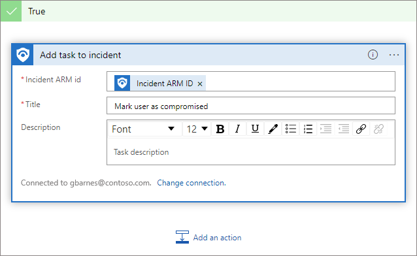Click the True branch label
Screen dimensions: 417x256
(x=37, y=12)
